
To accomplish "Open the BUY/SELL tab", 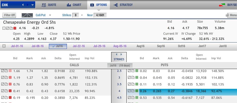I will (x=228, y=5).
